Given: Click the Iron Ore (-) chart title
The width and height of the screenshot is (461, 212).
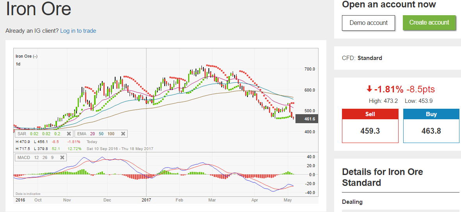Looking at the screenshot, I should click(27, 57).
